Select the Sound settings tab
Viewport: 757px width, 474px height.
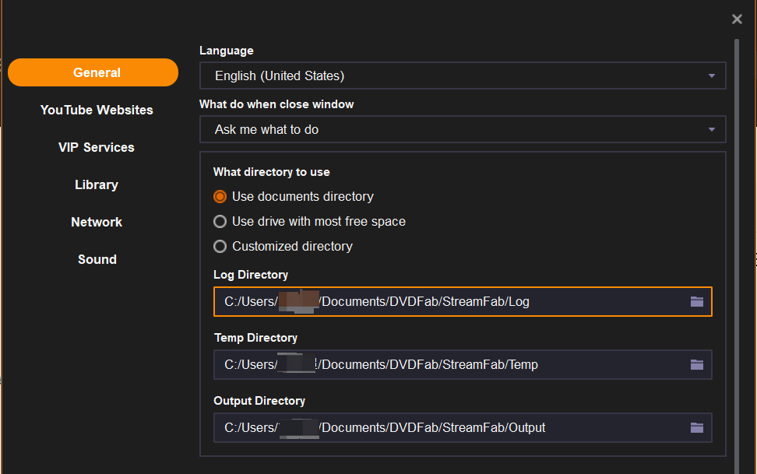coord(97,259)
